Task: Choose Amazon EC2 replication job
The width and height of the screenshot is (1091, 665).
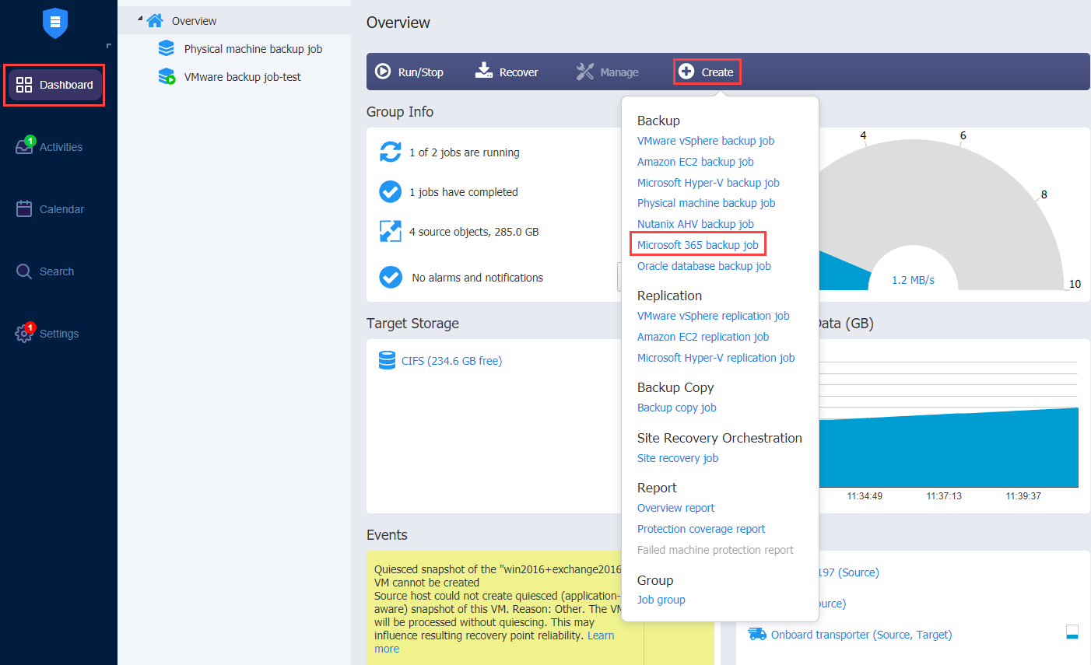Action: (703, 337)
